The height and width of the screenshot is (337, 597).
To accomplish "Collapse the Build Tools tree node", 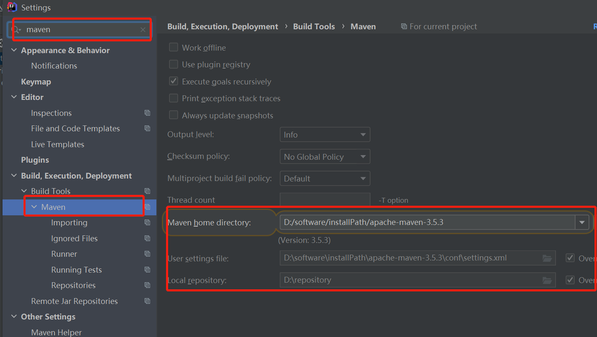I will pos(24,191).
